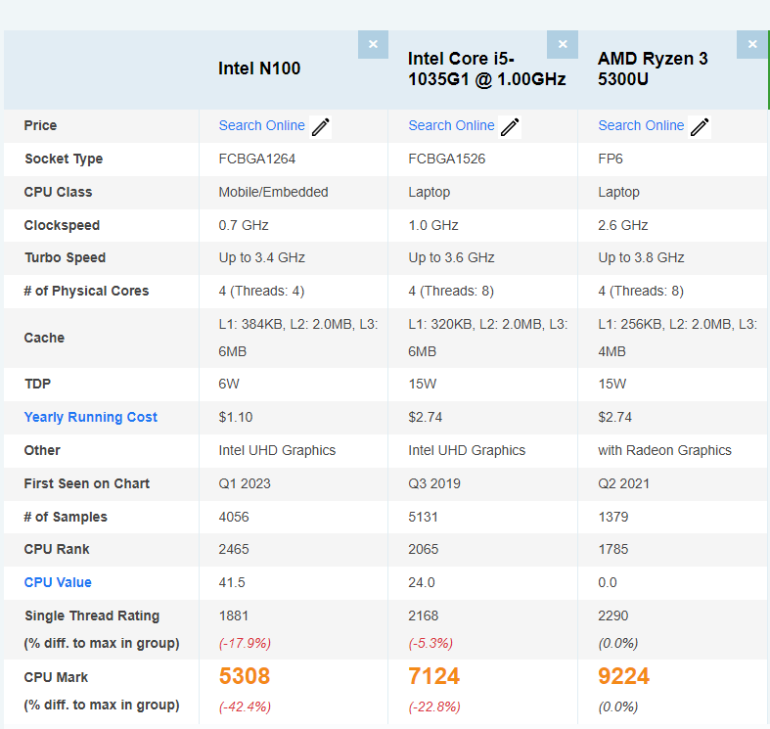Screen dimensions: 770x729
Task: Edit price pencil icon for Intel N100
Action: 320,127
